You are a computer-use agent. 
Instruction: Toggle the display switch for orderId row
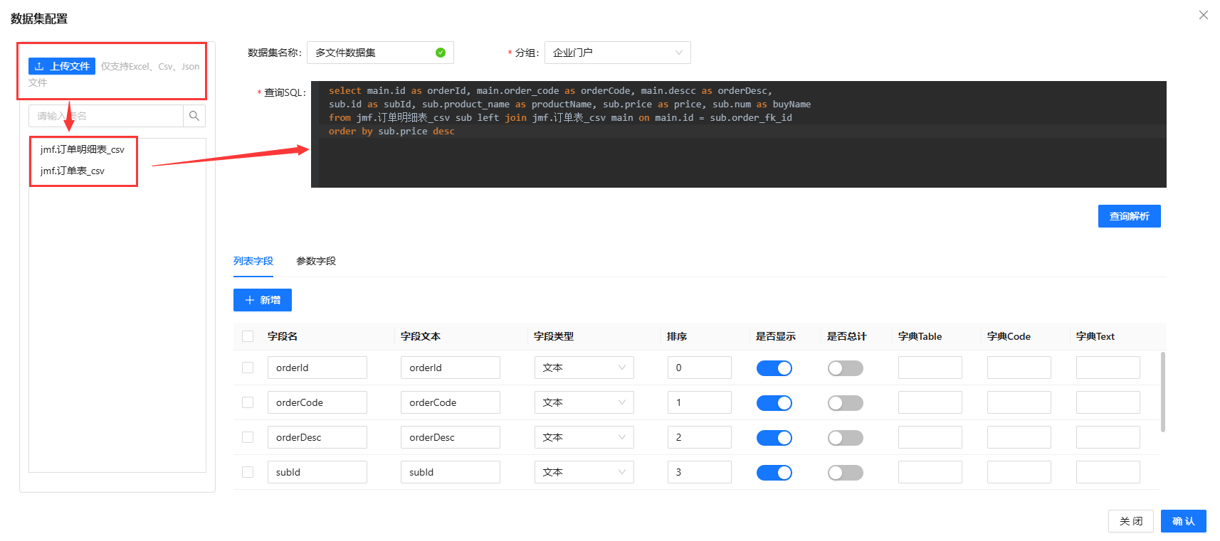(774, 368)
